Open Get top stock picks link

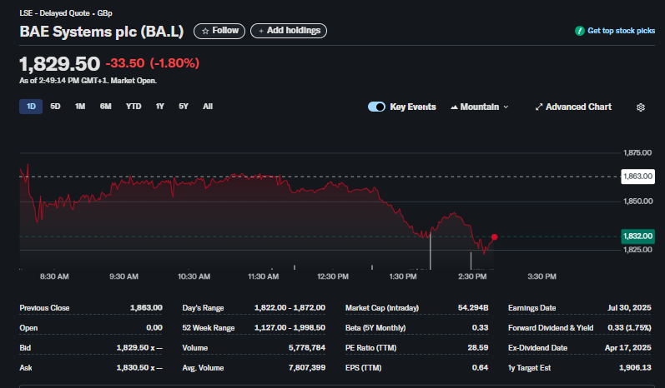(621, 31)
